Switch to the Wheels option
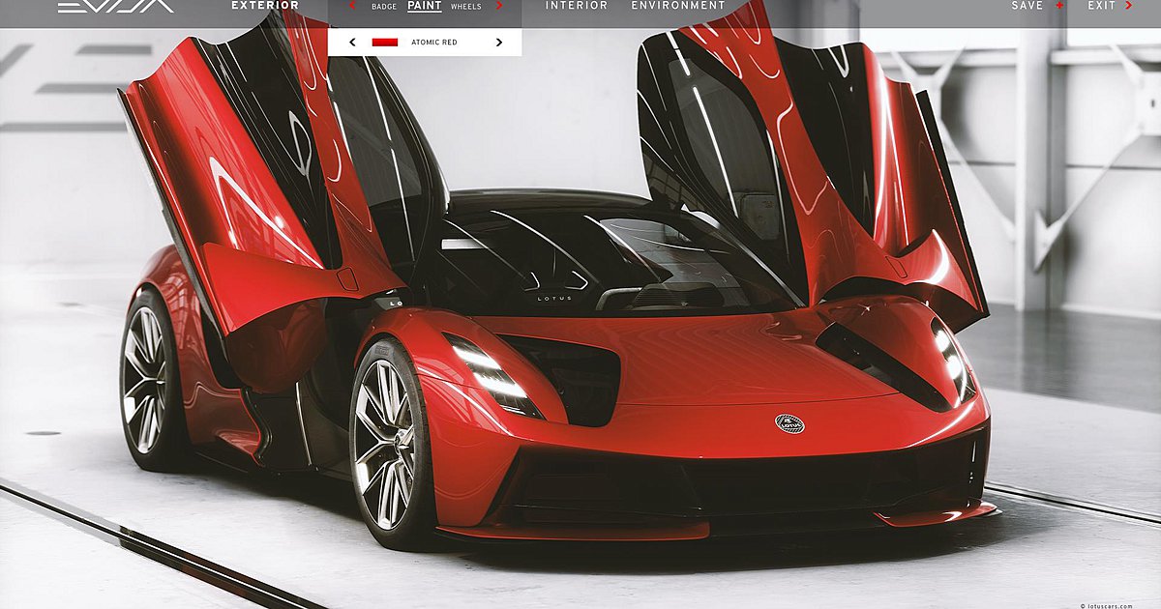The image size is (1161, 609). (466, 7)
